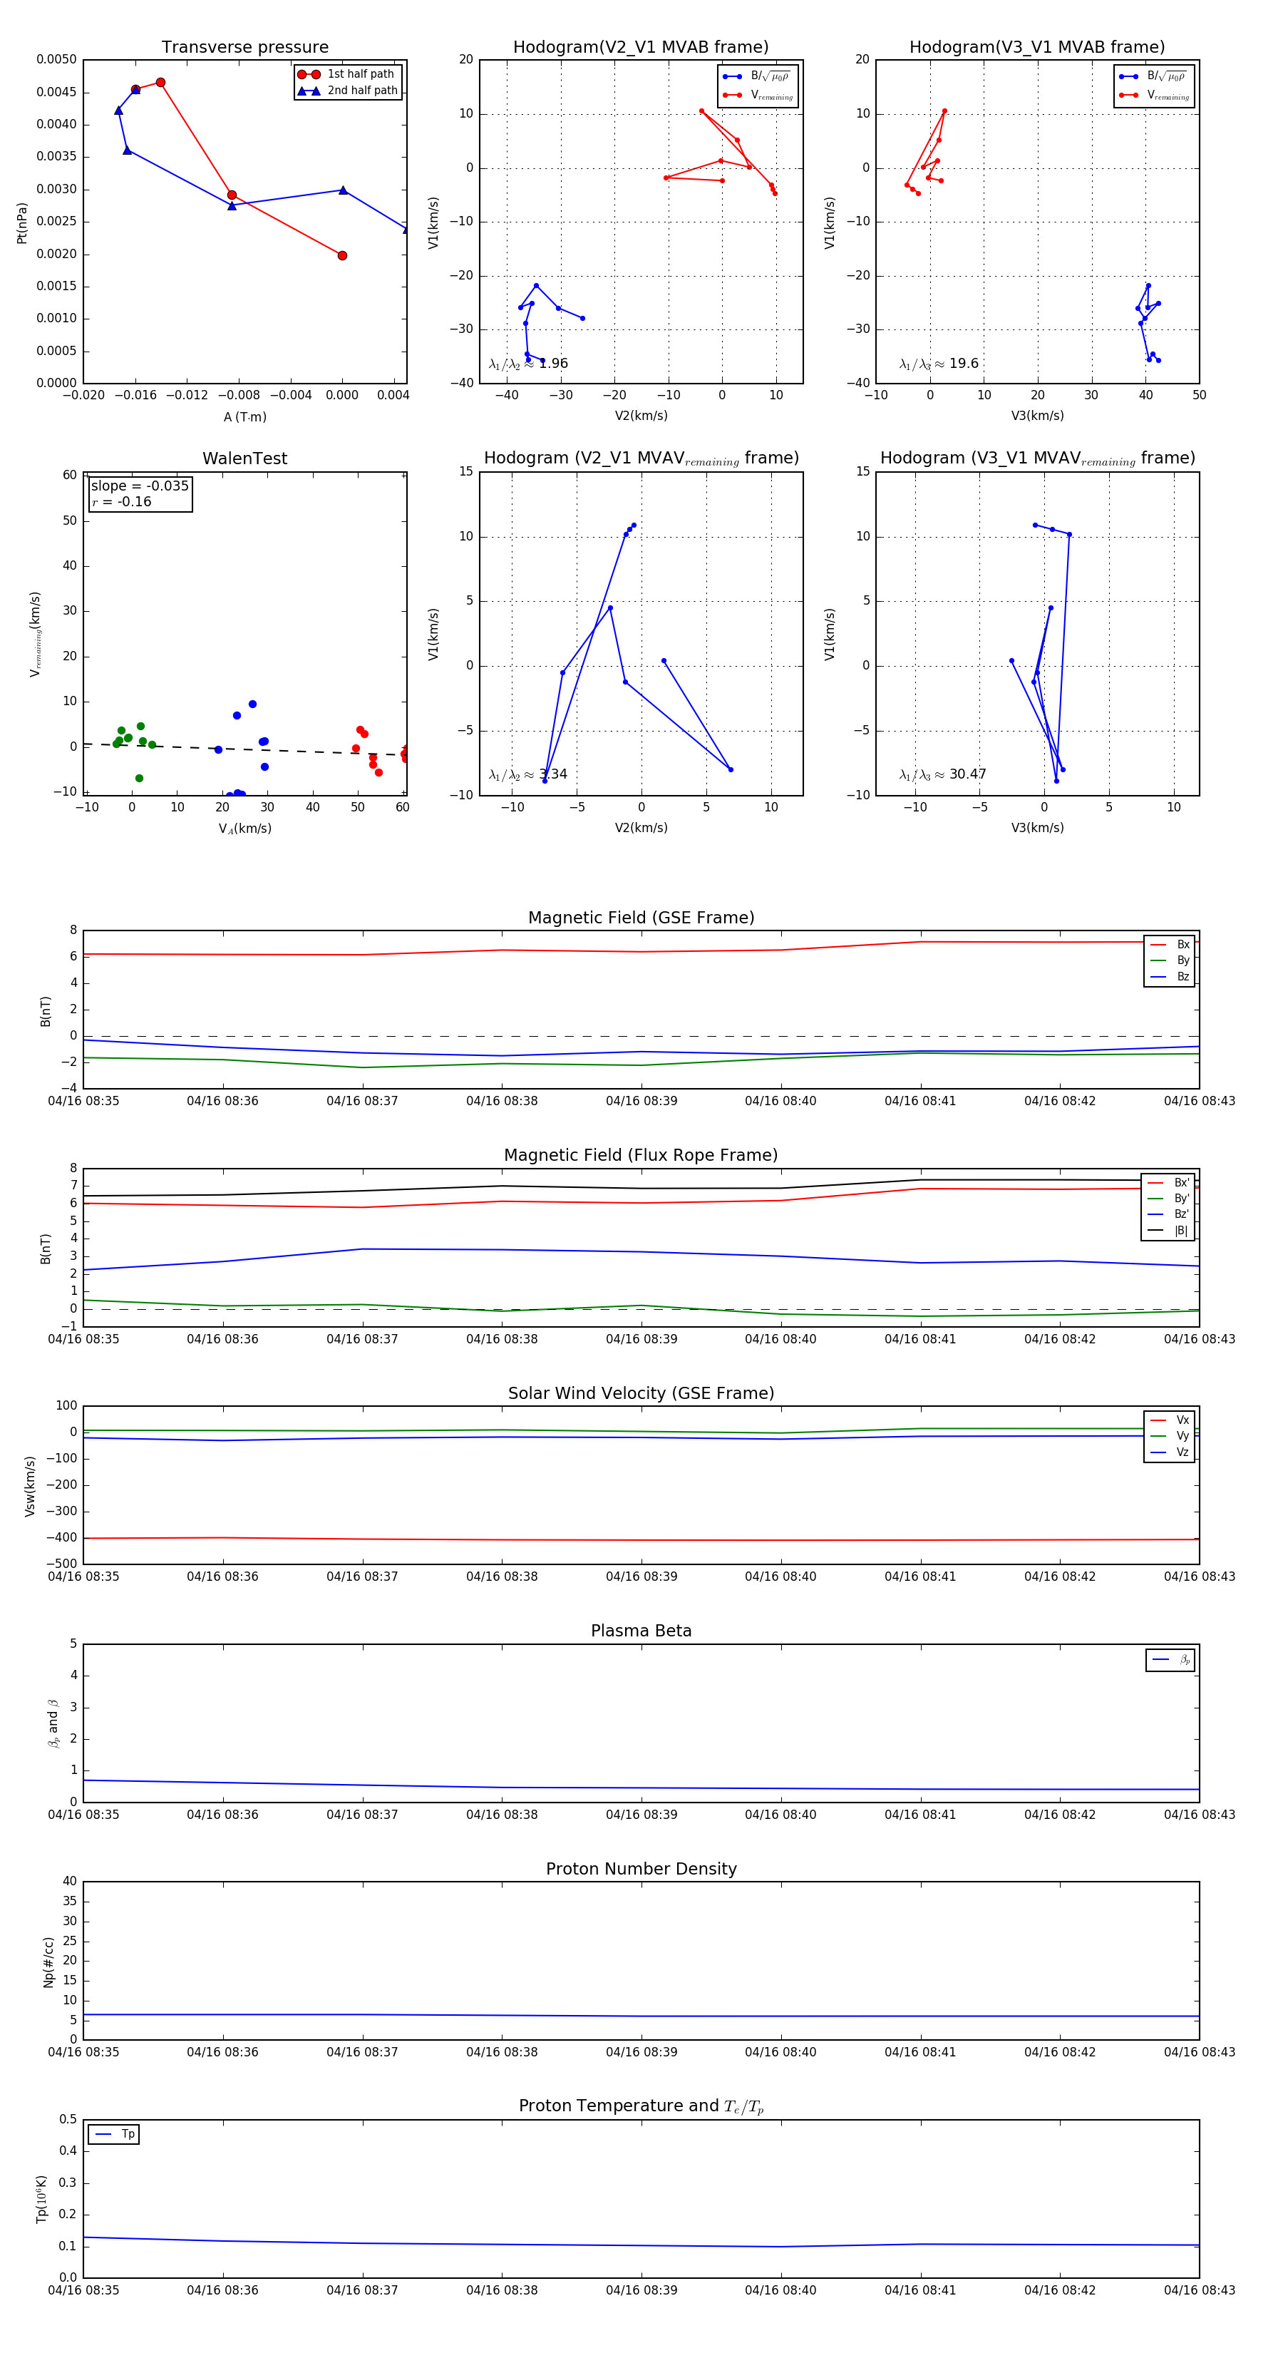1283x2353 pixels.
Task: Click 'Hodogram(V2_V1 MVAB frame)' title
Action: click(x=641, y=48)
